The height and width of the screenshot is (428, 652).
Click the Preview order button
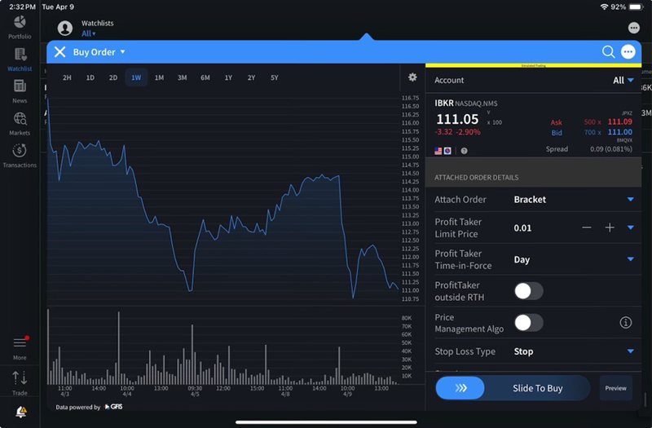[x=616, y=388]
